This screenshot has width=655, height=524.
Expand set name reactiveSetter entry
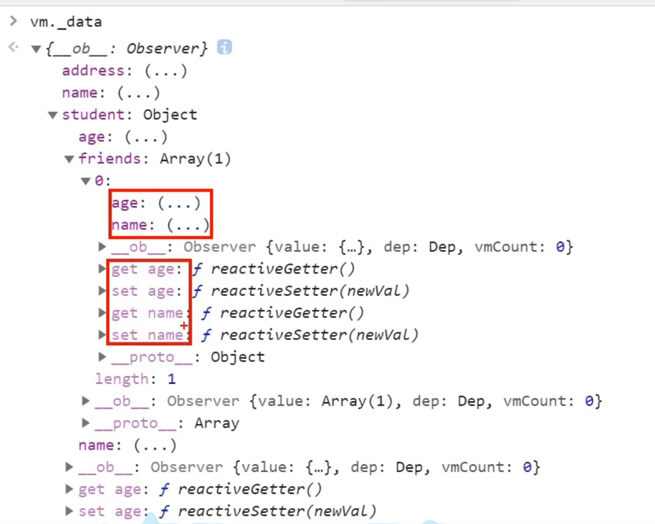click(x=102, y=335)
